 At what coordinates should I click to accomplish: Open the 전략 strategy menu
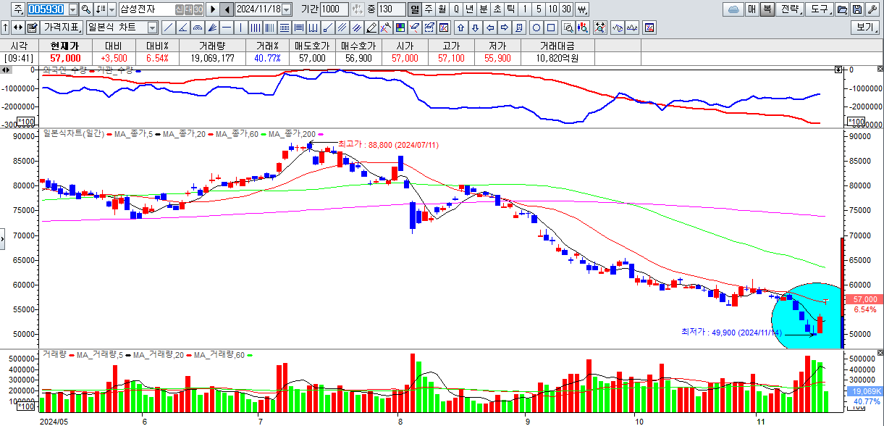tap(791, 9)
